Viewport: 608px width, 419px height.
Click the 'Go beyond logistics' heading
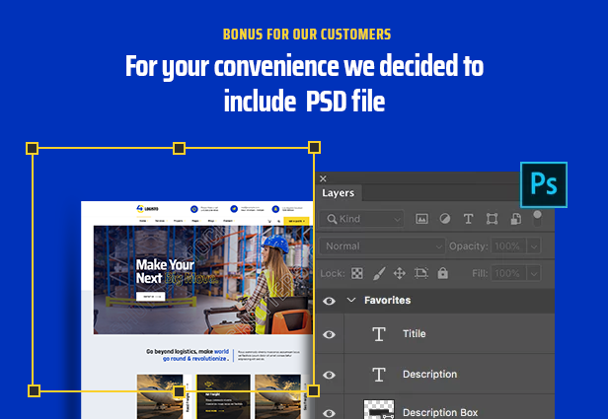(188, 355)
